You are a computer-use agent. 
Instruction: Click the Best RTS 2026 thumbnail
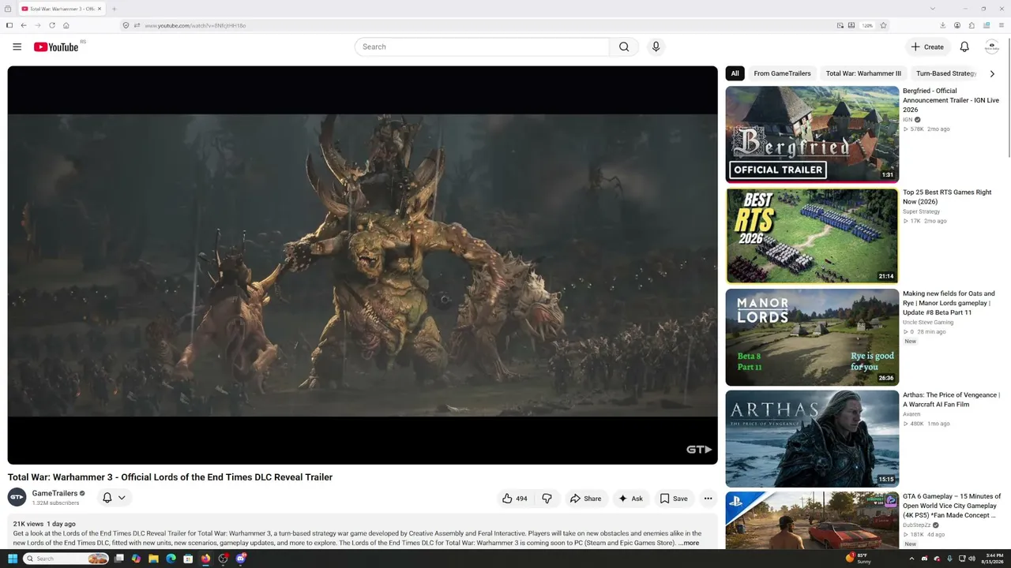click(812, 235)
